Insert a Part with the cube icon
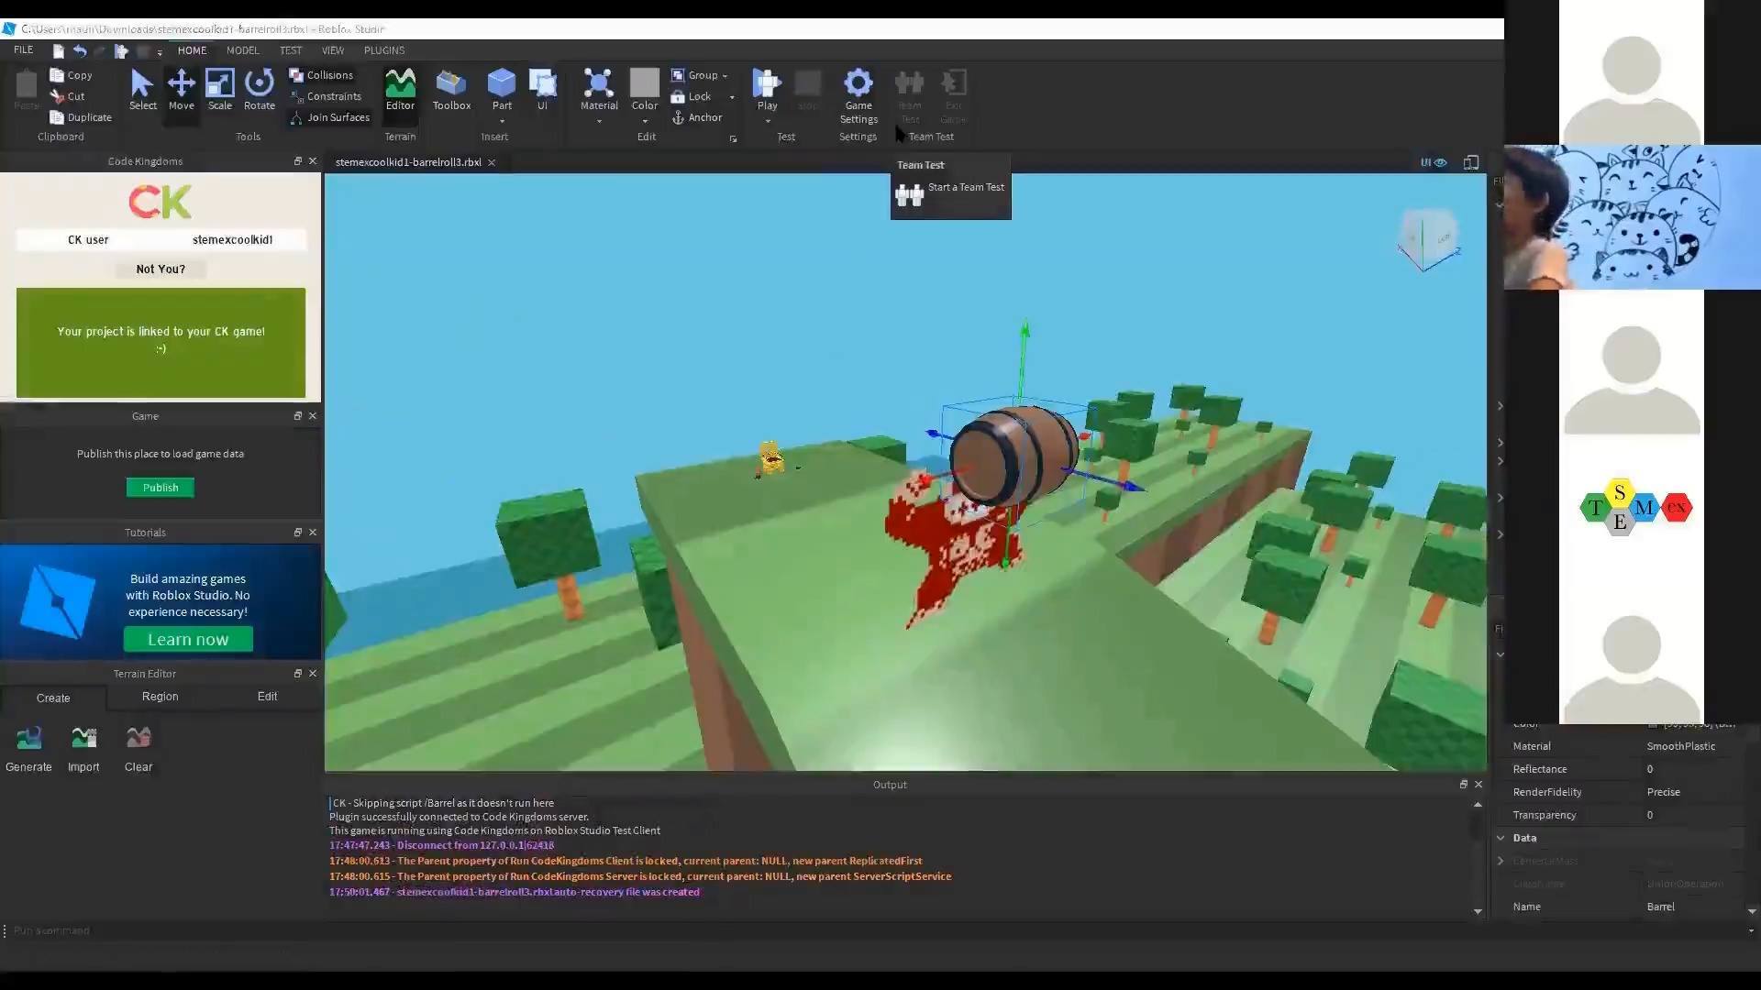 (x=502, y=83)
